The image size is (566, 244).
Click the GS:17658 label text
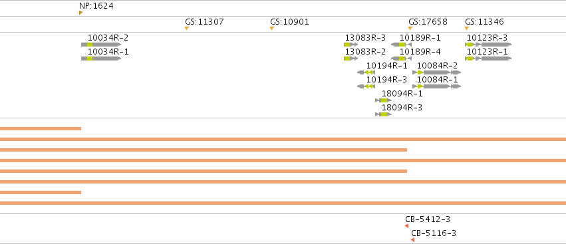coord(428,22)
